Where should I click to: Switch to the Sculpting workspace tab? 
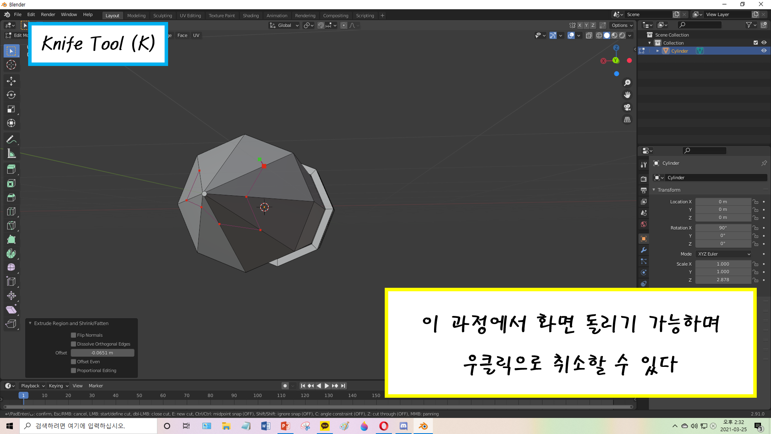[162, 16]
